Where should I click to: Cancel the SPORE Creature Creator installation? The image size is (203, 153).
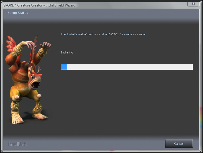coord(179,143)
